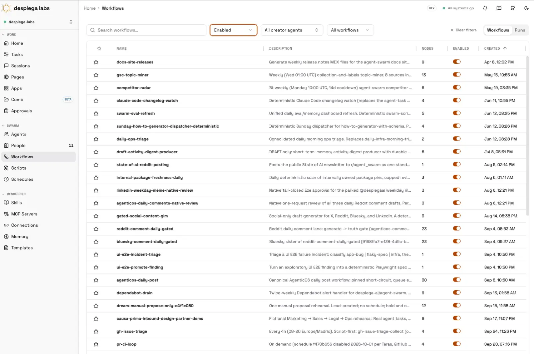Sort by the CREATED column header
Image resolution: width=534 pixels, height=354 pixels.
pyautogui.click(x=495, y=48)
